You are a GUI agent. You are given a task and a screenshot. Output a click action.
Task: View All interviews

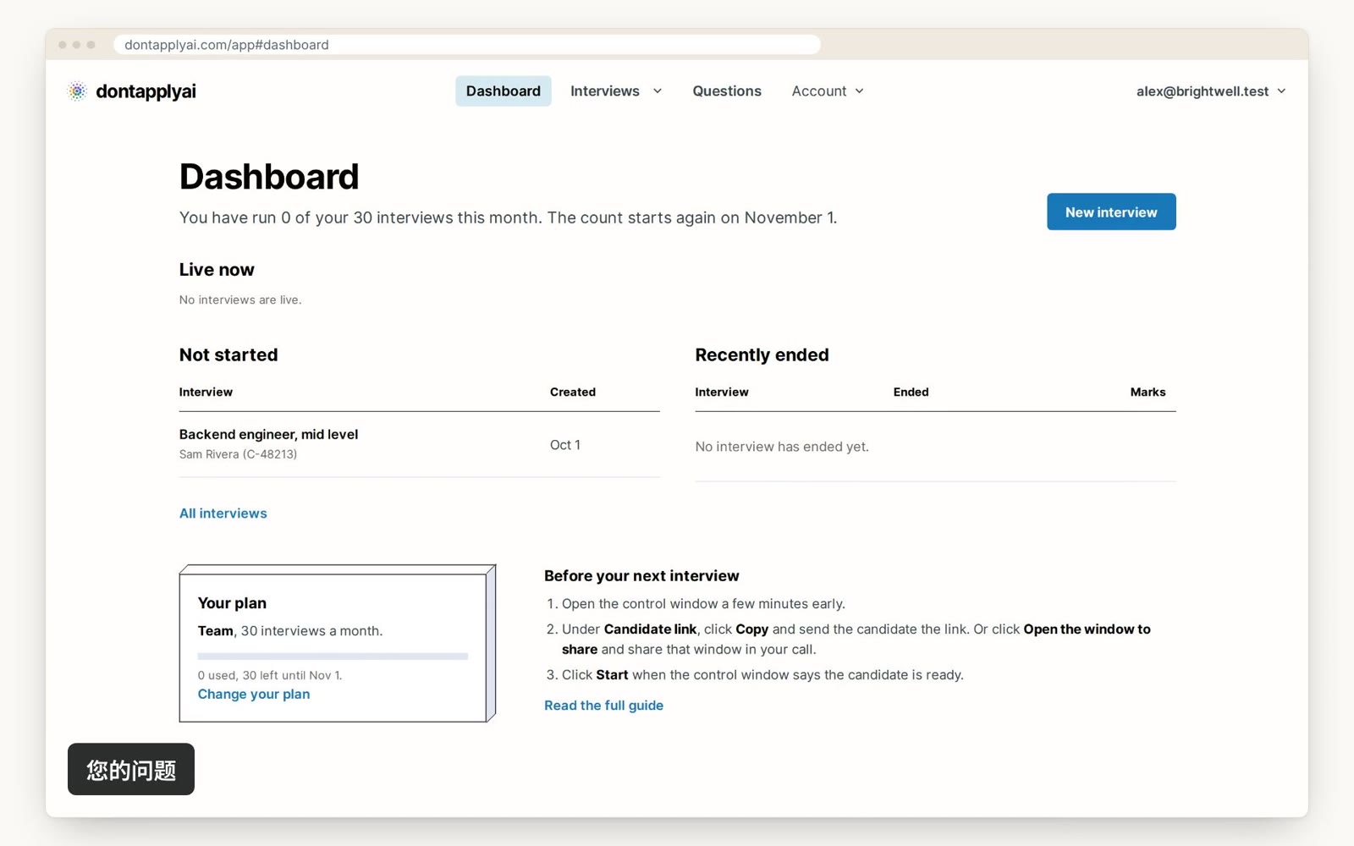click(x=223, y=514)
